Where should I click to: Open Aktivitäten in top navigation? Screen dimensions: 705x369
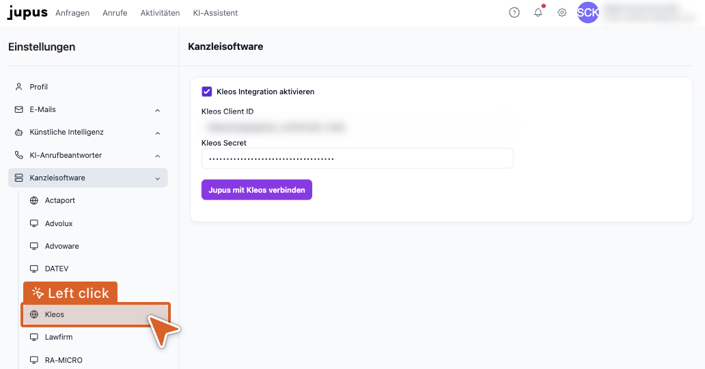click(160, 13)
